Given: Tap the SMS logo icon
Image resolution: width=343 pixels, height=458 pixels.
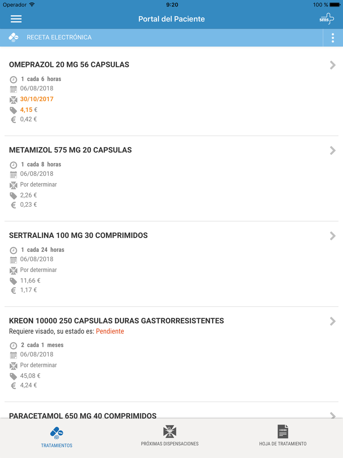Looking at the screenshot, I should (326, 19).
